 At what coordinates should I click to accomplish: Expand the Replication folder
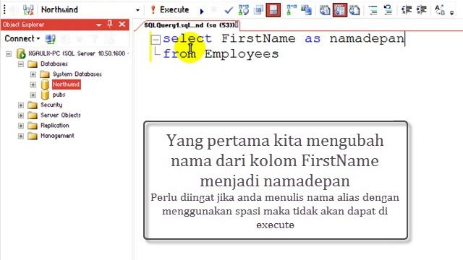click(x=21, y=126)
